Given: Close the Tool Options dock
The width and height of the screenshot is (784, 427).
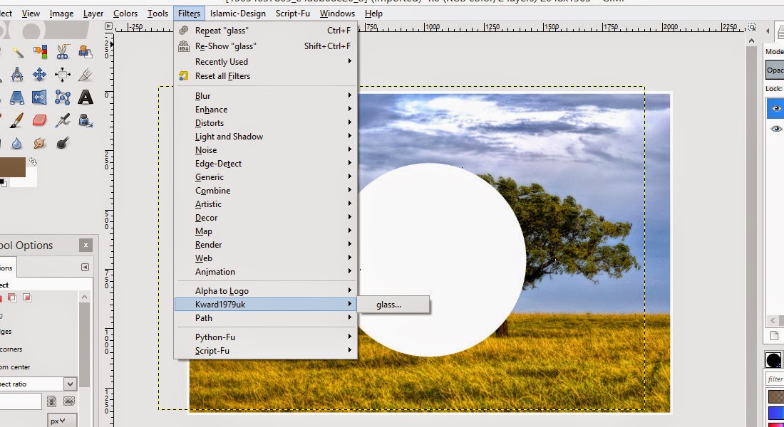Looking at the screenshot, I should 86,246.
